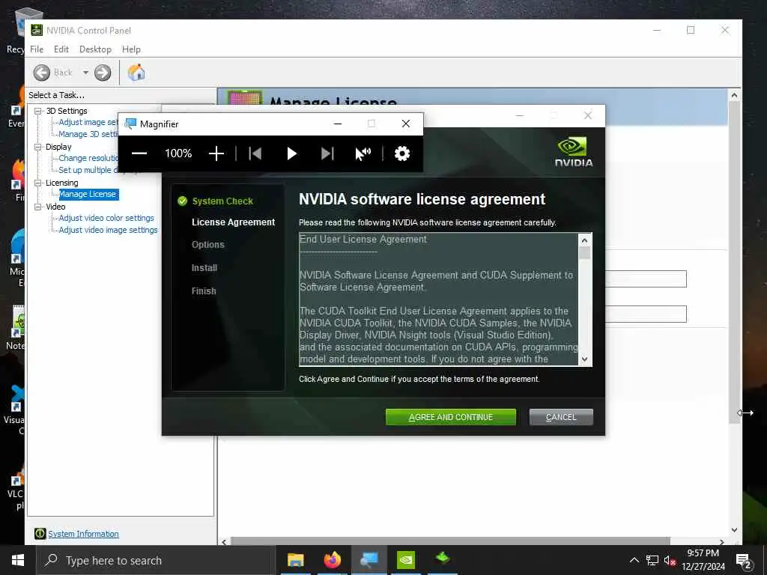Click the NVIDIA logo in installer
This screenshot has width=767, height=575.
(574, 152)
